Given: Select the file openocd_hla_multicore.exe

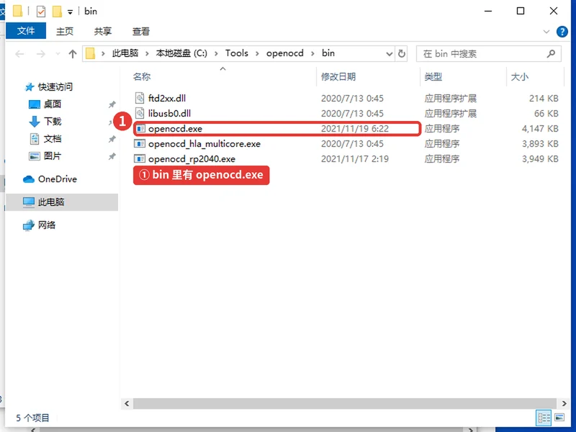Looking at the screenshot, I should [204, 143].
